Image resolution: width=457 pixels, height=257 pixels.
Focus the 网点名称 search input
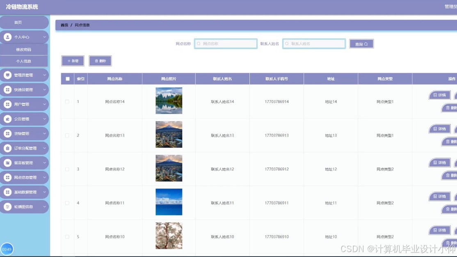(226, 44)
